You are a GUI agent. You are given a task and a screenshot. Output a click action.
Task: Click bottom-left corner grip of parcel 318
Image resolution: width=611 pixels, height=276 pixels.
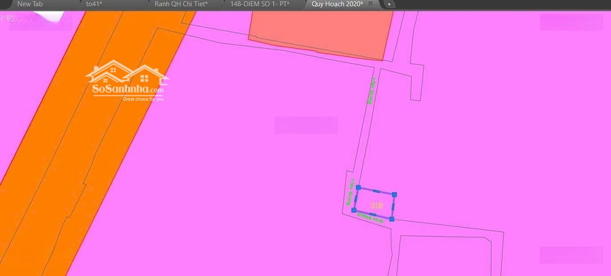point(354,210)
